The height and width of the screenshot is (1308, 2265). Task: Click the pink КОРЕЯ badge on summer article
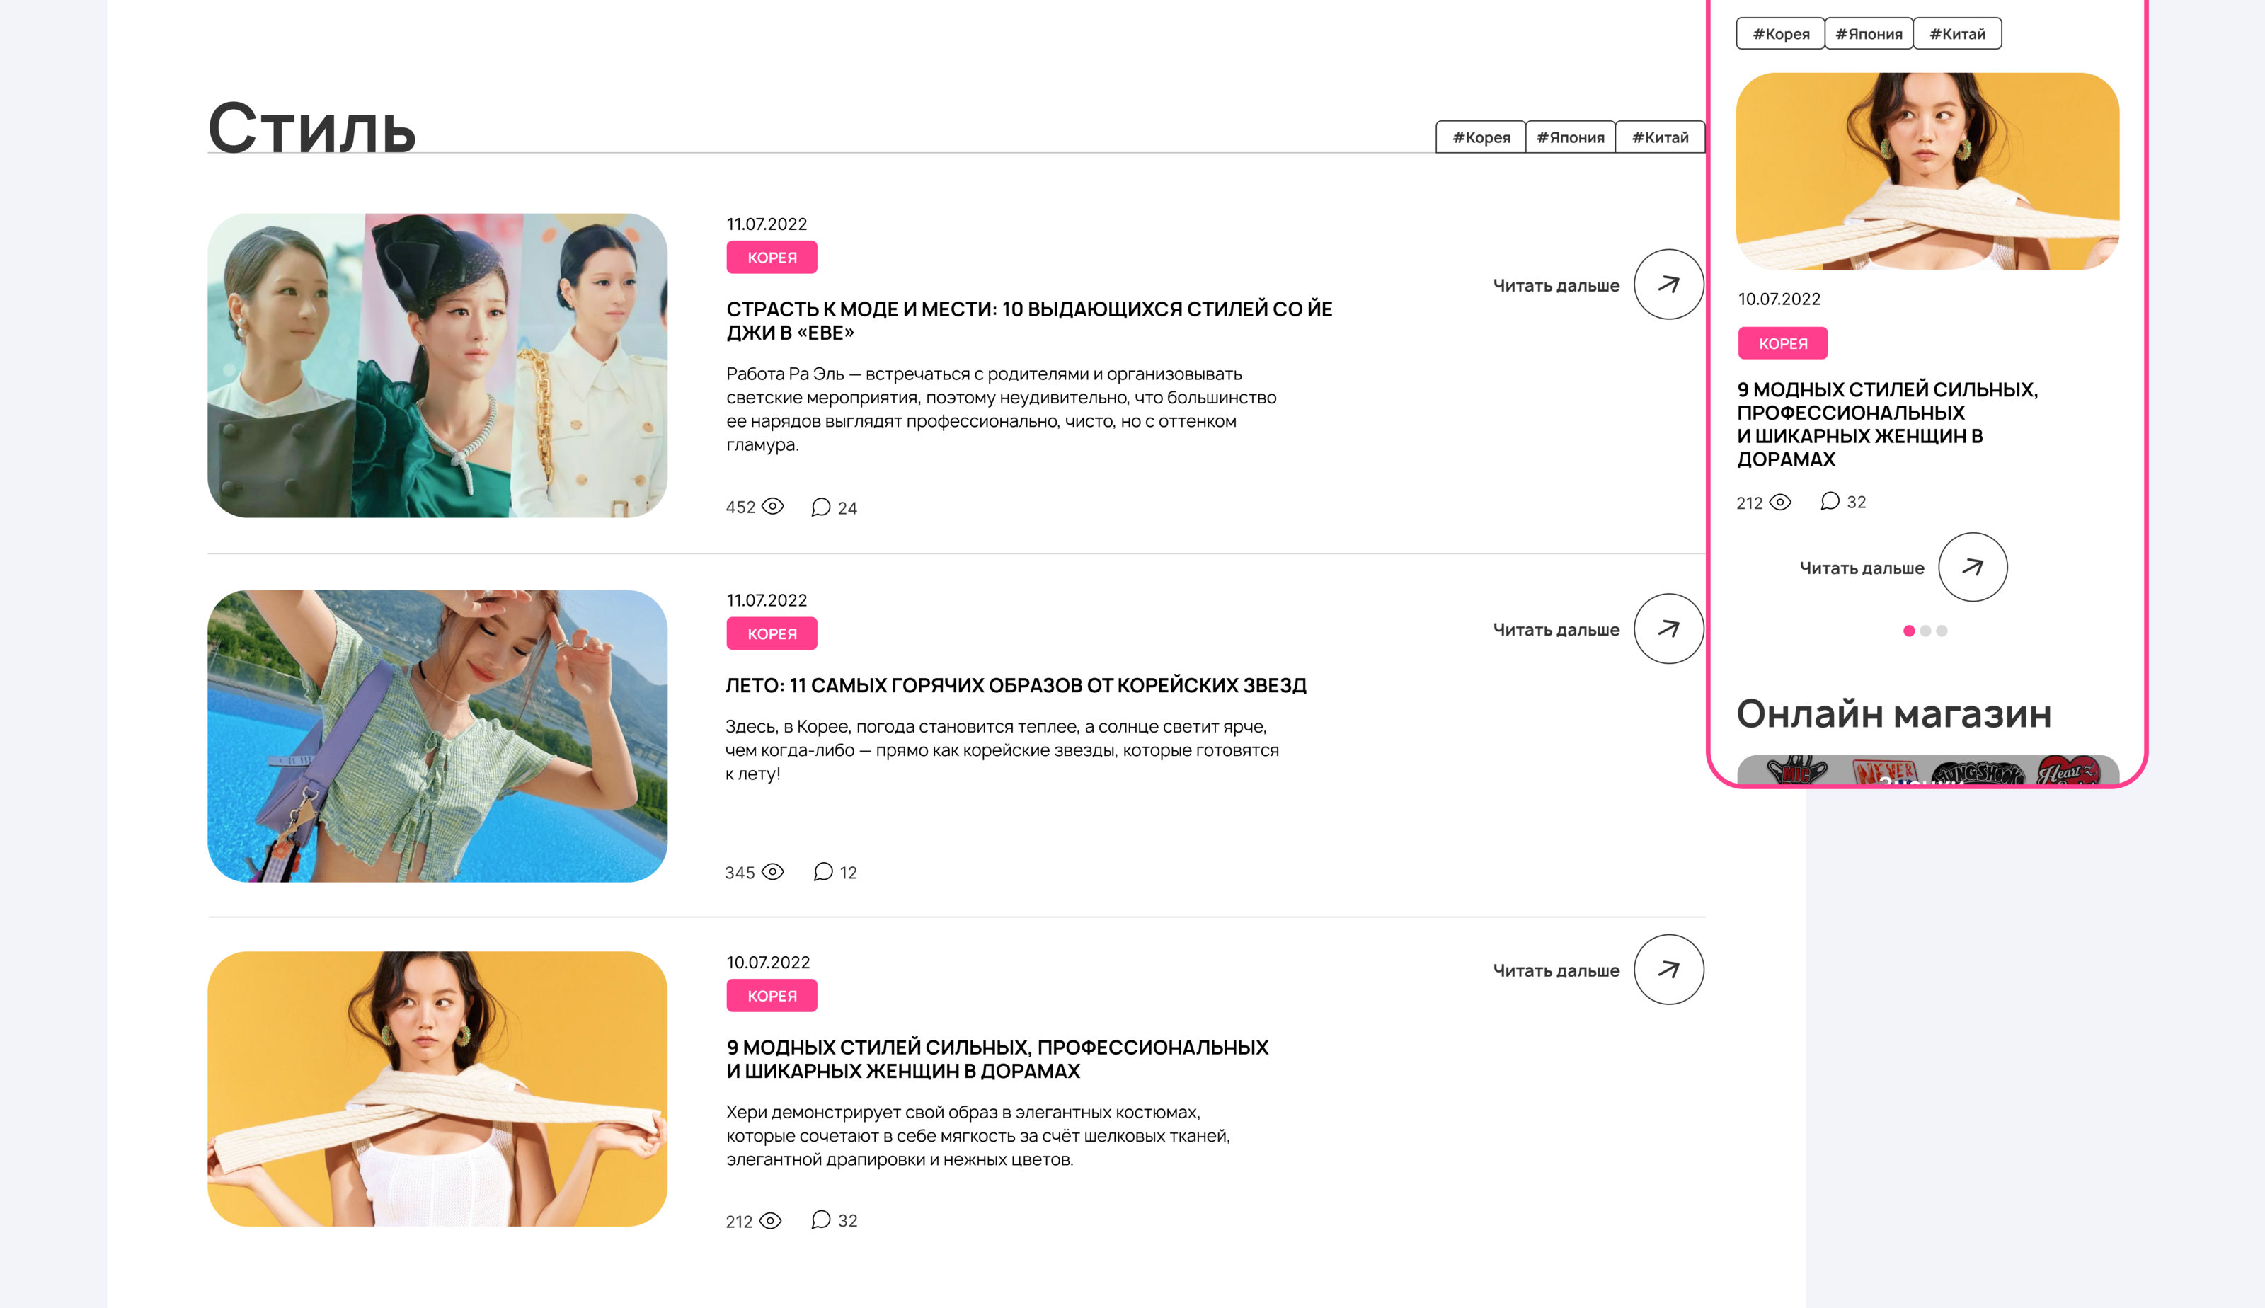coord(772,633)
